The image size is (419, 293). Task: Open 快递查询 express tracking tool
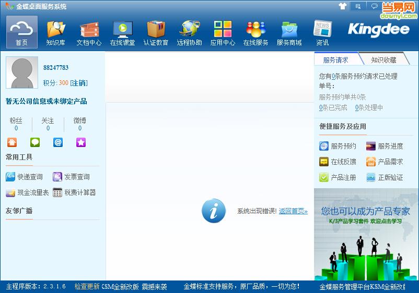[x=24, y=177]
